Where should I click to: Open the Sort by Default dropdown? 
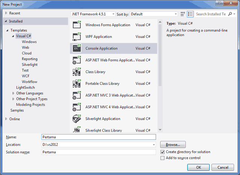pos(154,14)
